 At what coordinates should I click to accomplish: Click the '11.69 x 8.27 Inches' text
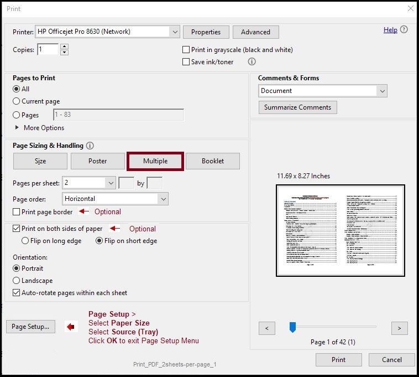click(303, 176)
